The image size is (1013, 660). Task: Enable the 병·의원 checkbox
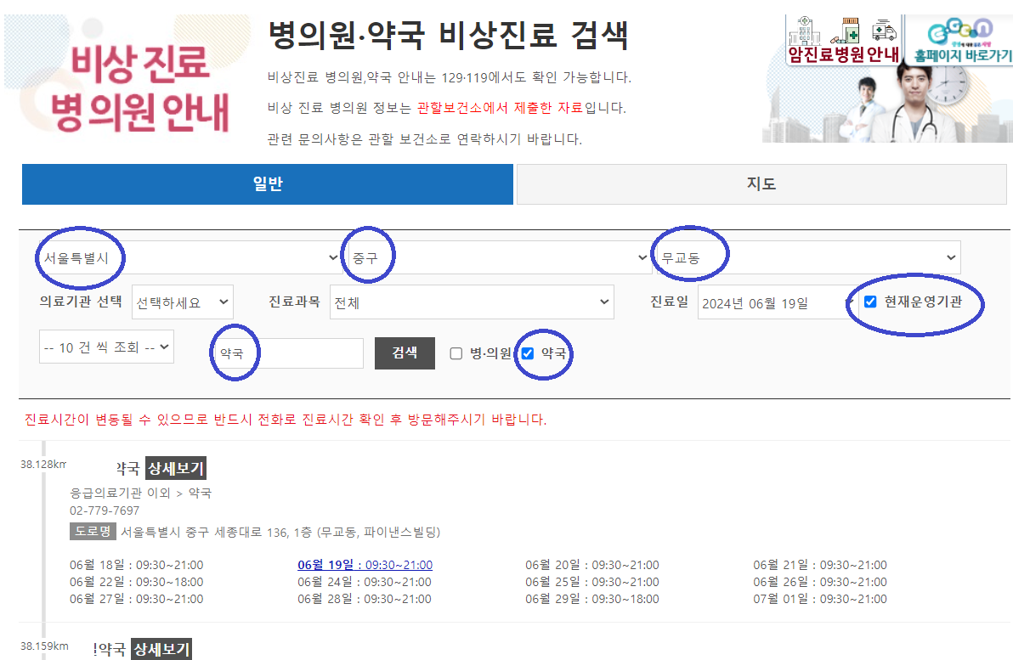coord(456,354)
